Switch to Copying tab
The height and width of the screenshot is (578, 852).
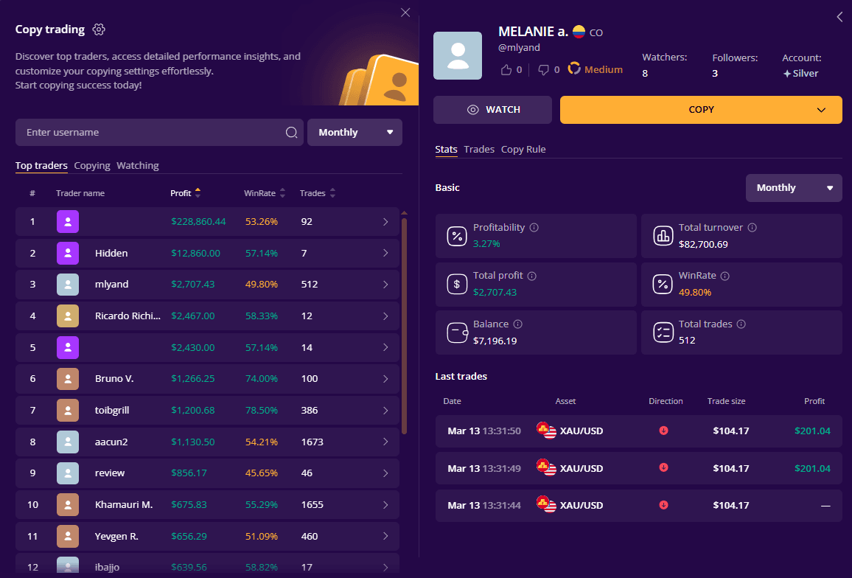(x=92, y=165)
